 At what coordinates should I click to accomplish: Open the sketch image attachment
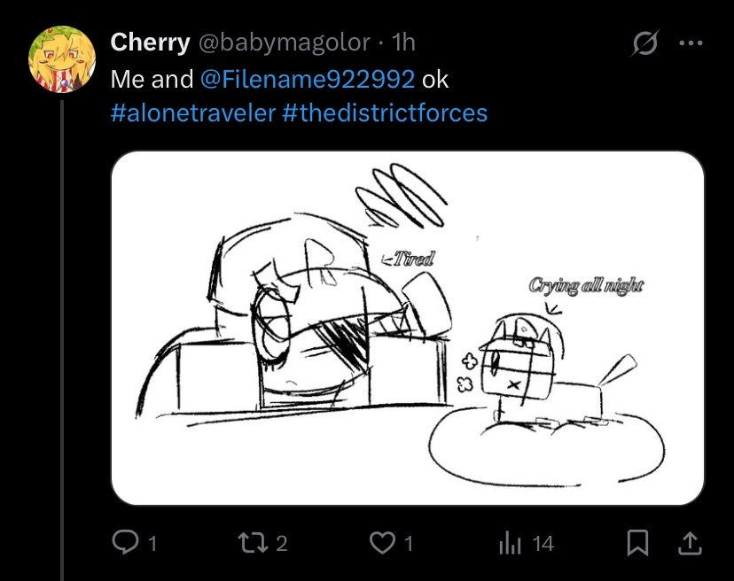point(408,328)
